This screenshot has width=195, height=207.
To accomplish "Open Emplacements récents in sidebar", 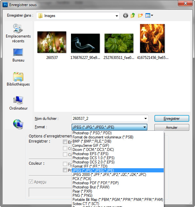I will [18, 33].
